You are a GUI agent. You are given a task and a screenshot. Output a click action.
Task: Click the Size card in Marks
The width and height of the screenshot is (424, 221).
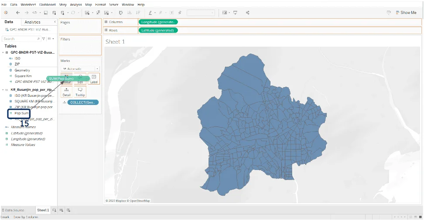point(80,79)
